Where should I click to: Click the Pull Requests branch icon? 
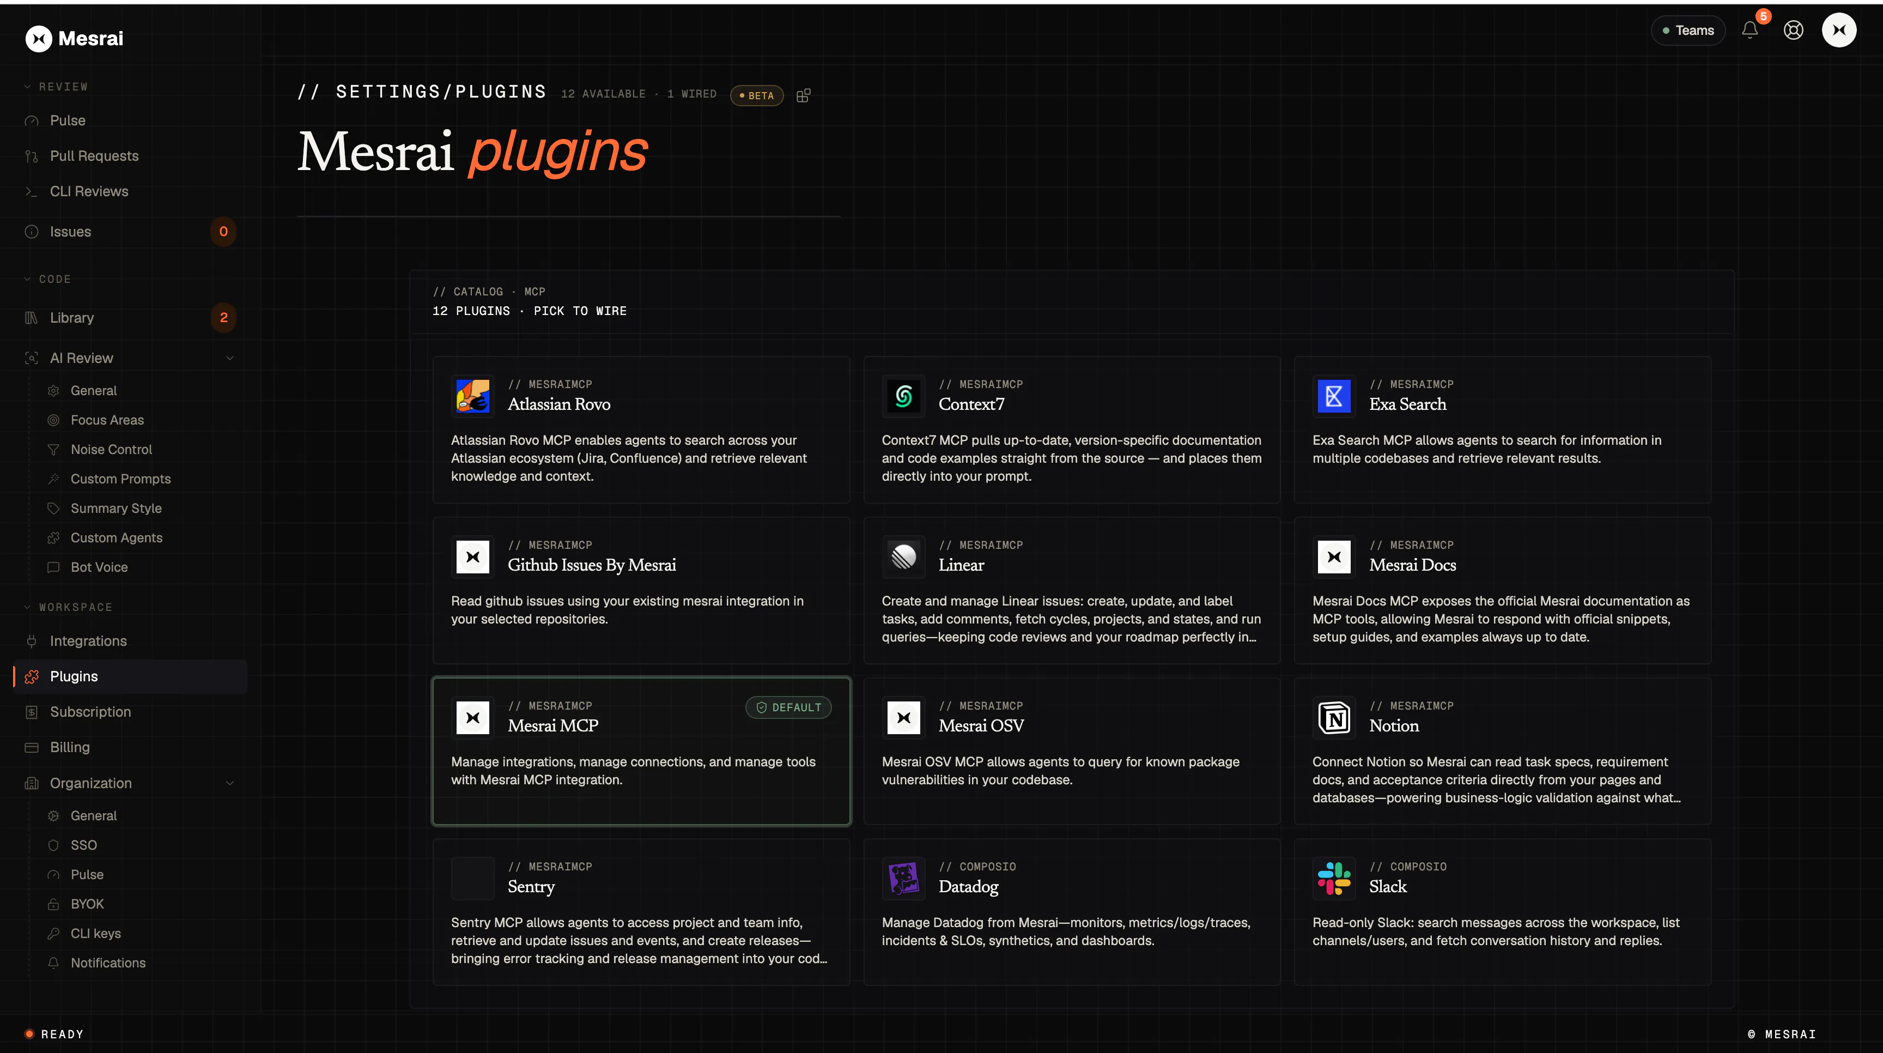[32, 156]
